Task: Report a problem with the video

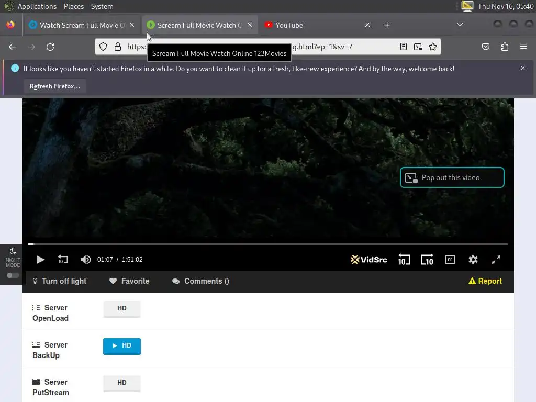Action: [x=485, y=281]
